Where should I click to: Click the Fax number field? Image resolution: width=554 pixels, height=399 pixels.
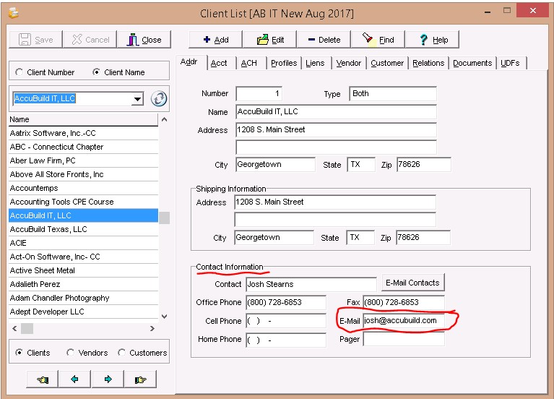pyautogui.click(x=404, y=302)
